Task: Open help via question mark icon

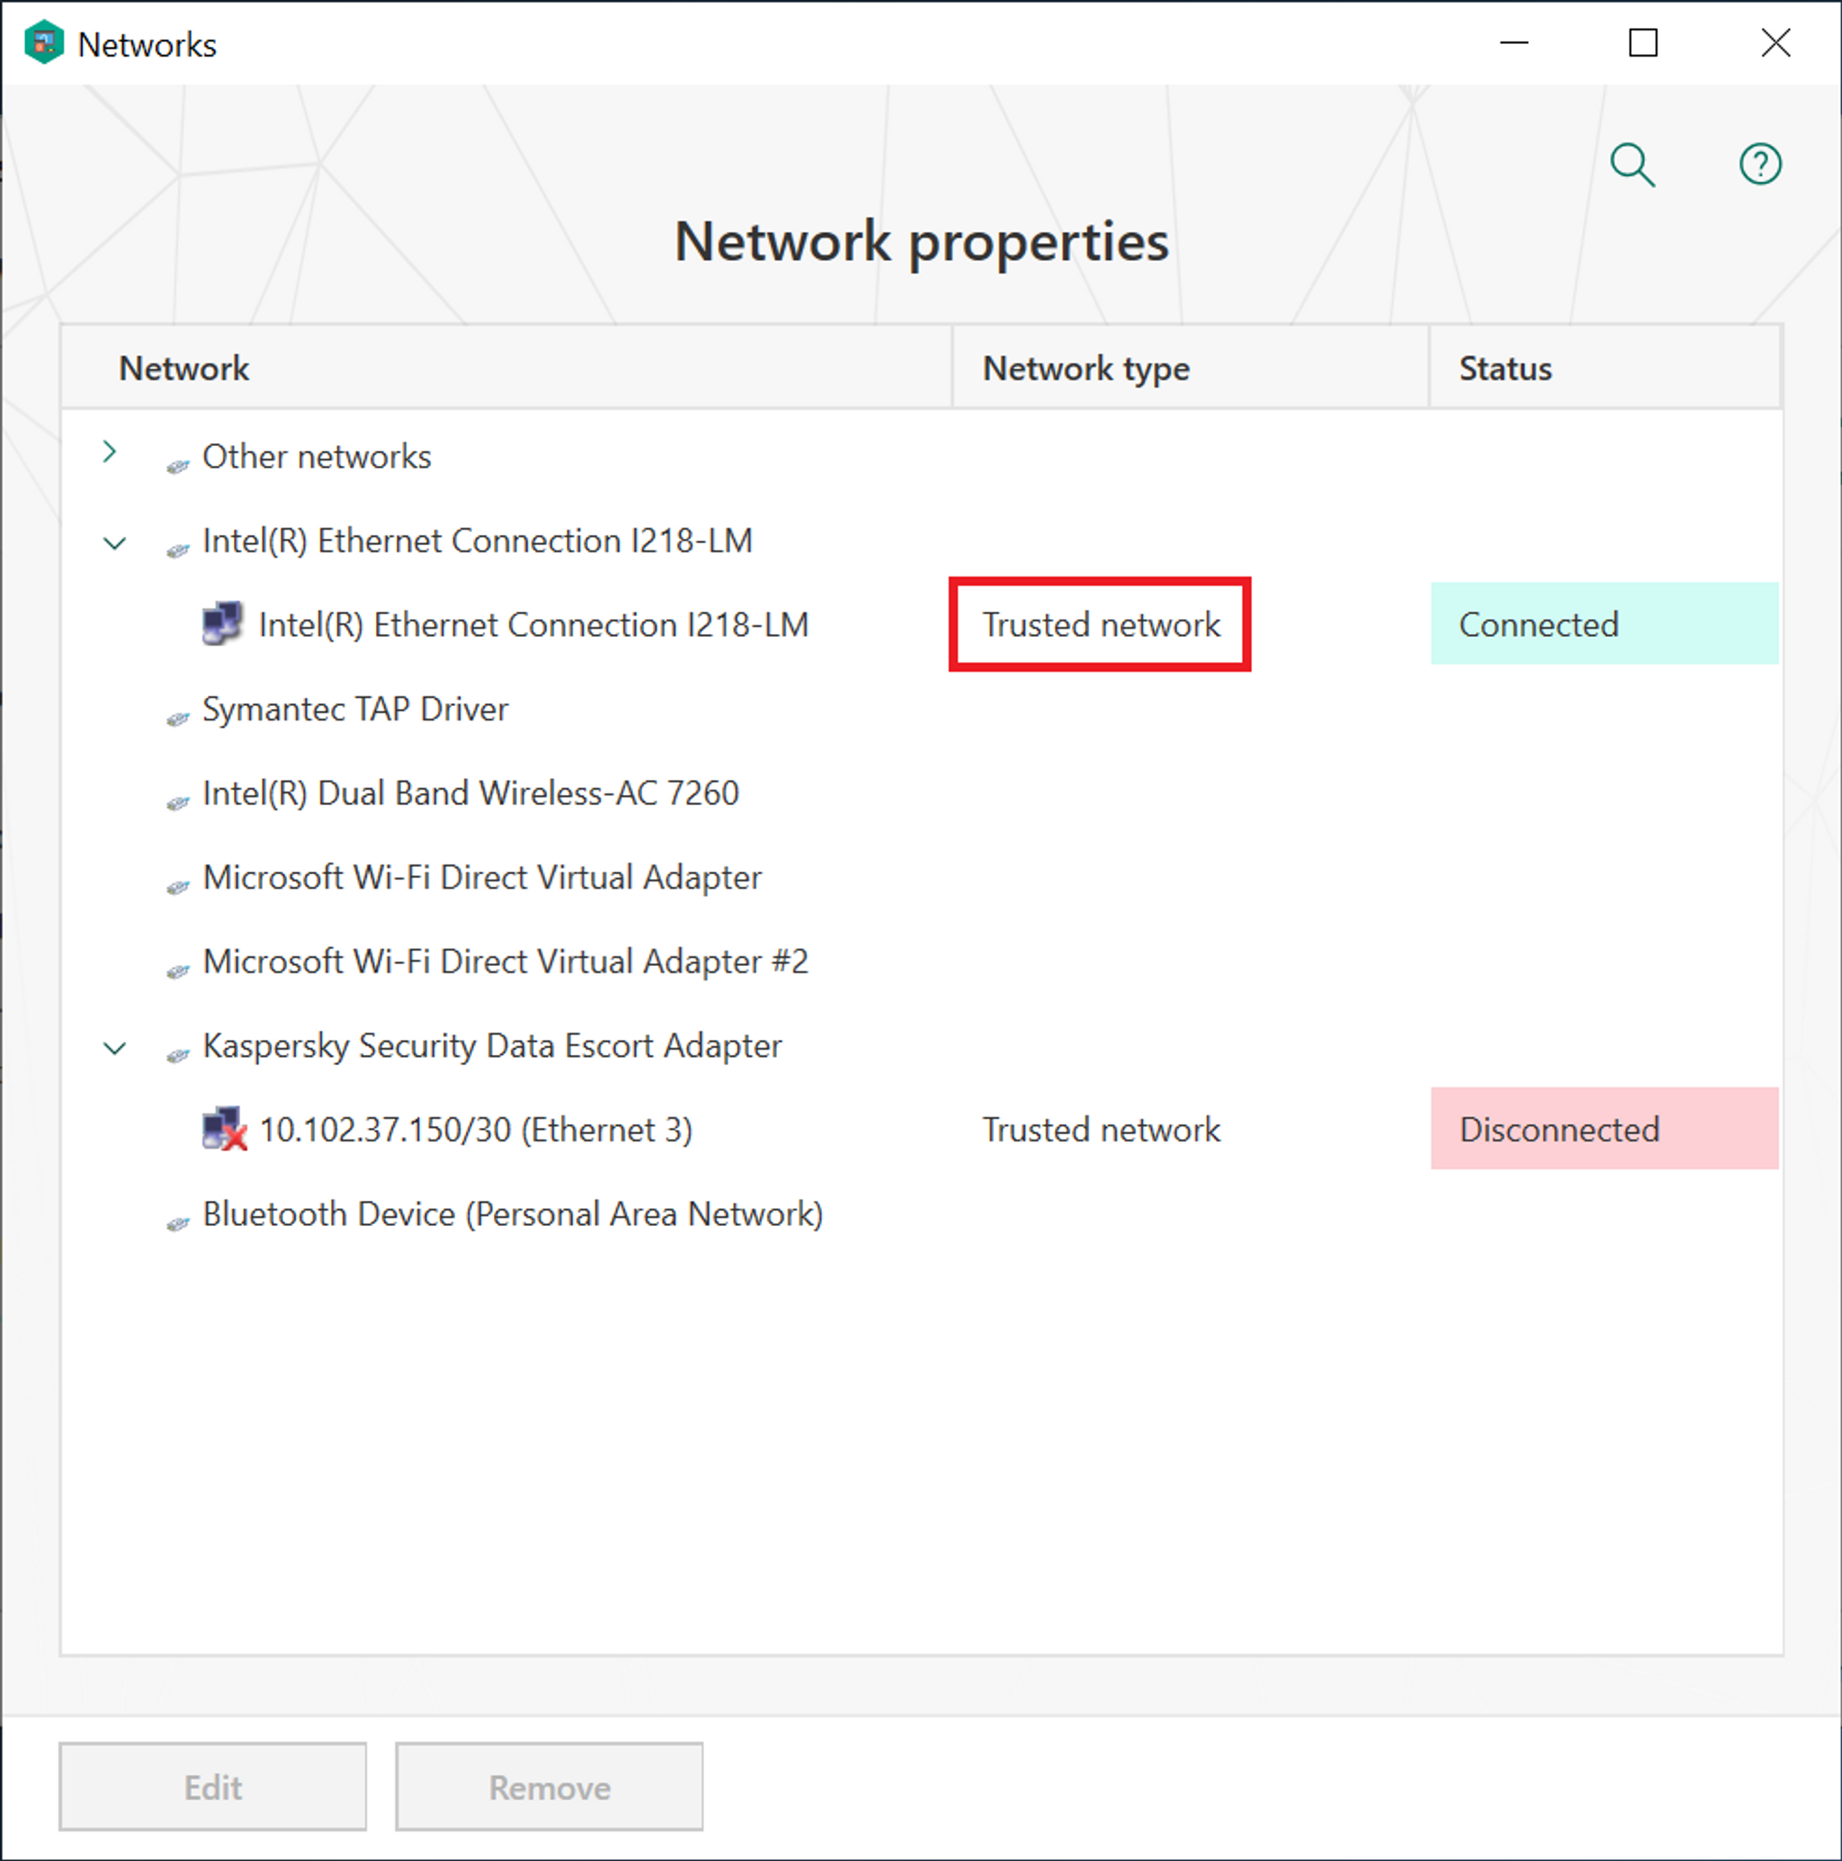Action: point(1759,164)
